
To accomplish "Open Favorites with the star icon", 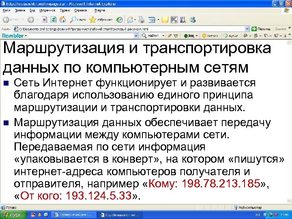I will 101,19.
